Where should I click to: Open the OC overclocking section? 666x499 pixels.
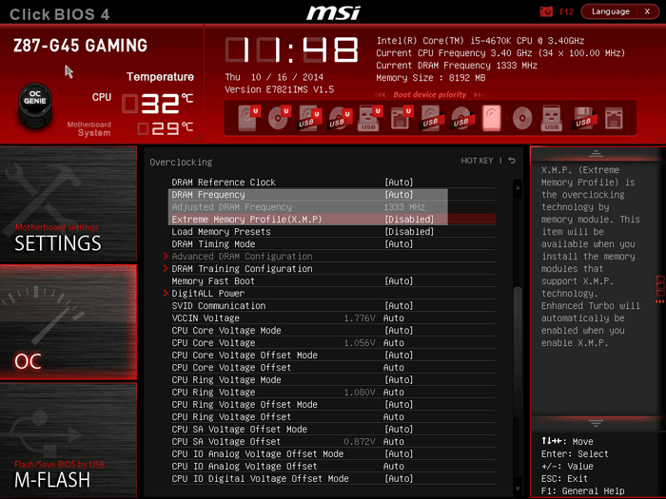pos(69,322)
